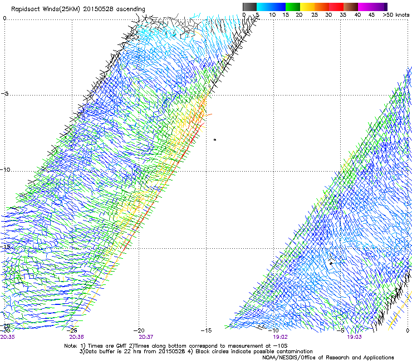Click the latitude axis label "0" at top left
412x361 pixels.
click(x=4, y=18)
